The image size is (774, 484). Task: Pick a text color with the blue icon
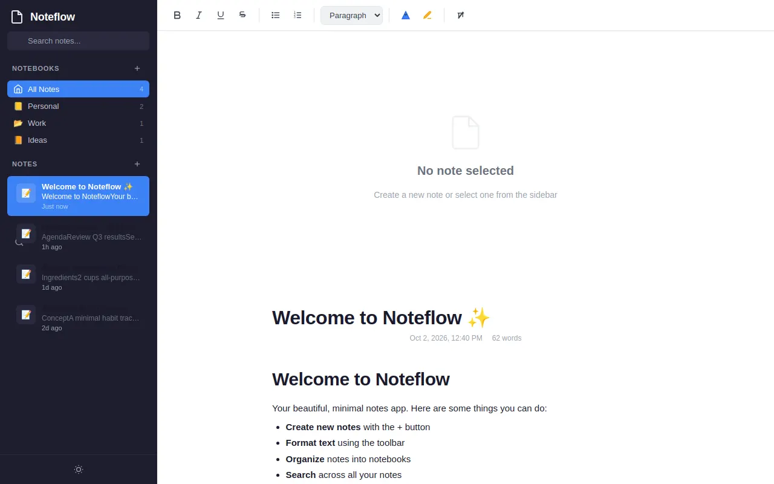[406, 15]
